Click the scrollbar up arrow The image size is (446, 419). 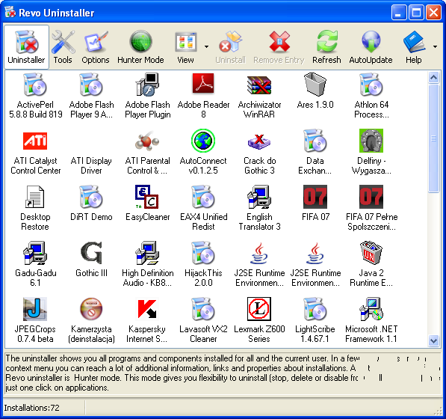point(433,77)
